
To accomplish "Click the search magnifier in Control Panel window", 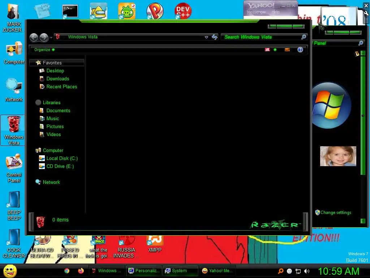I will pos(361,43).
